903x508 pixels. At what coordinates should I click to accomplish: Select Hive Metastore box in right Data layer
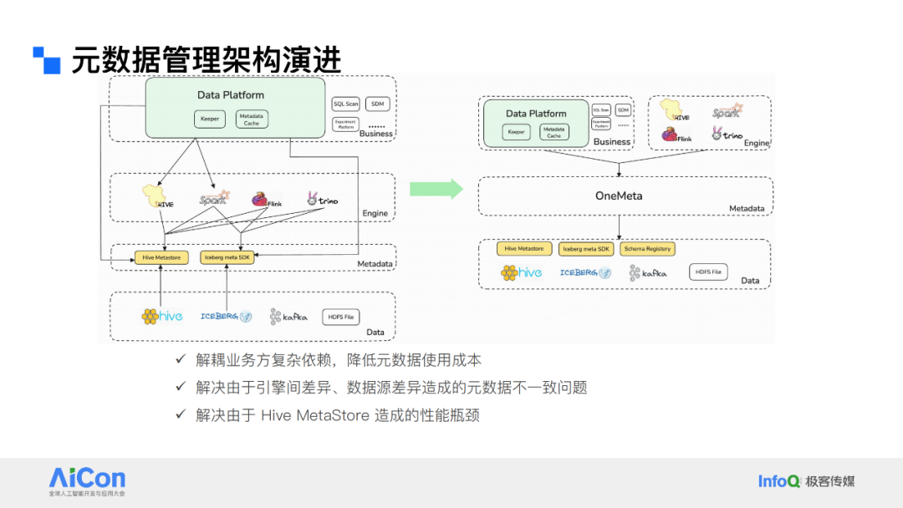tap(524, 248)
